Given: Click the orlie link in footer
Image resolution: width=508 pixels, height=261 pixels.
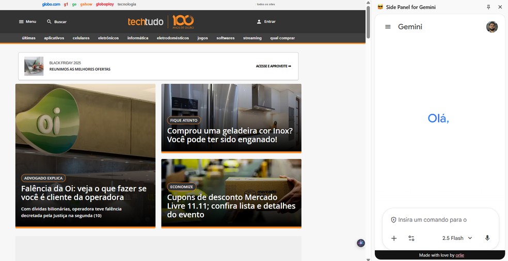Looking at the screenshot, I should (x=459, y=255).
